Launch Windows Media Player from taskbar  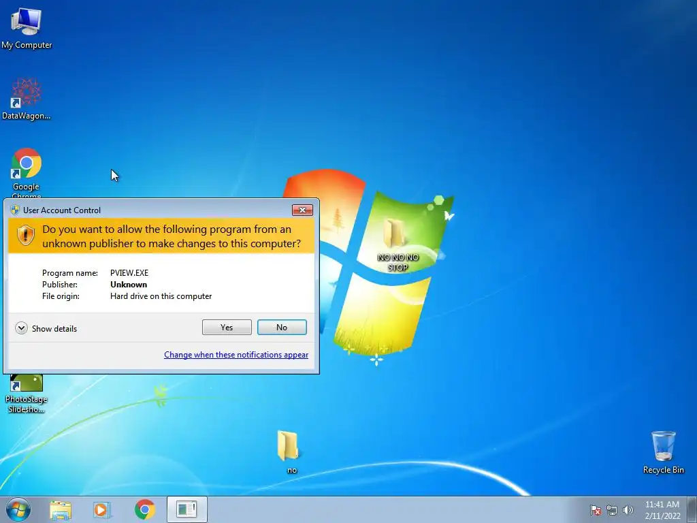(102, 509)
